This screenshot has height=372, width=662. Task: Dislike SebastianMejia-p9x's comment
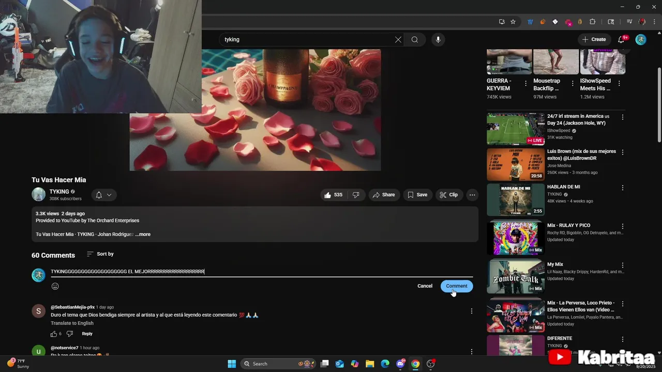point(70,334)
